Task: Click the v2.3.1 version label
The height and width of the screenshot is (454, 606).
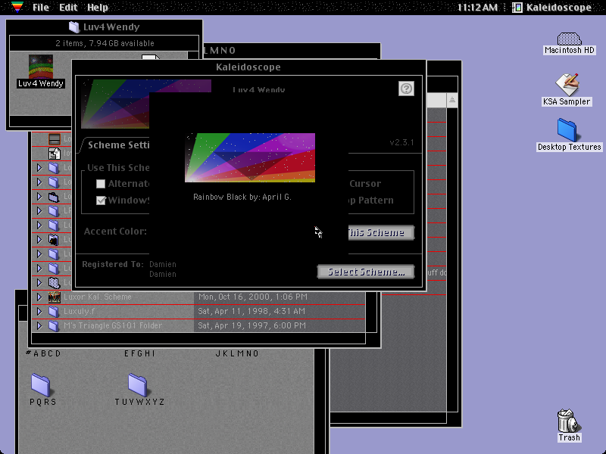Action: [402, 142]
